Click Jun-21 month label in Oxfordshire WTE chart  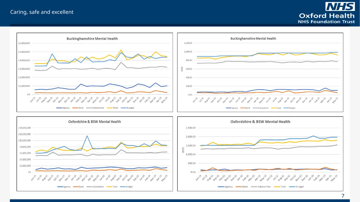click(x=198, y=178)
